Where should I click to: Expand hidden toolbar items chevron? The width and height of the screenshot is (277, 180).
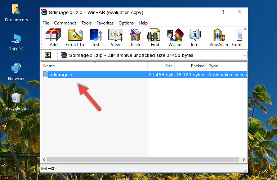(245, 29)
